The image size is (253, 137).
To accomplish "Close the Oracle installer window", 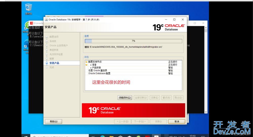I will coord(183,19).
